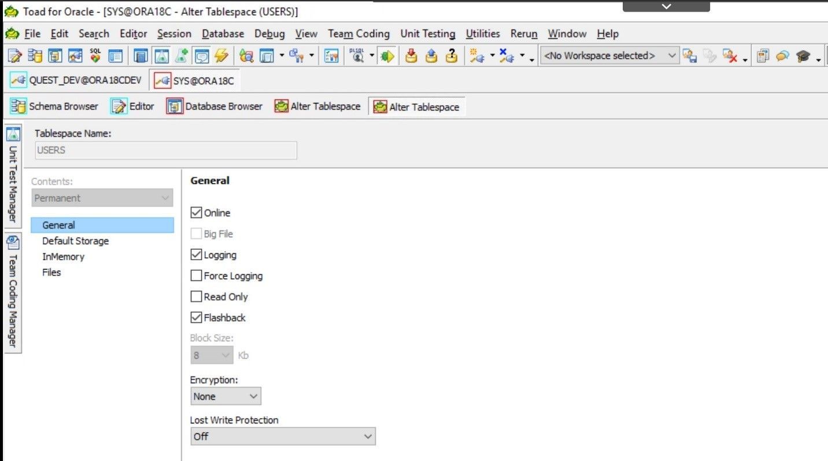The width and height of the screenshot is (828, 461).
Task: Switch to QUEST_DEV@ORA18CDEV connection tab
Action: coord(76,80)
